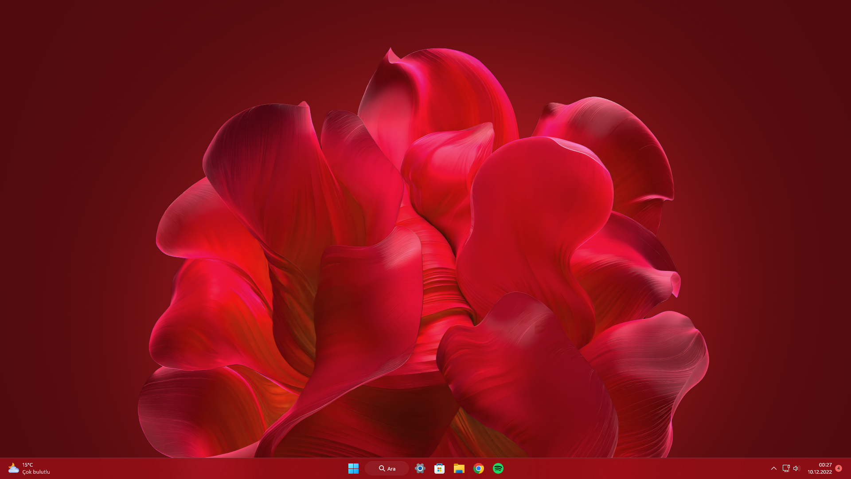Open the Windows Start menu

click(x=353, y=468)
